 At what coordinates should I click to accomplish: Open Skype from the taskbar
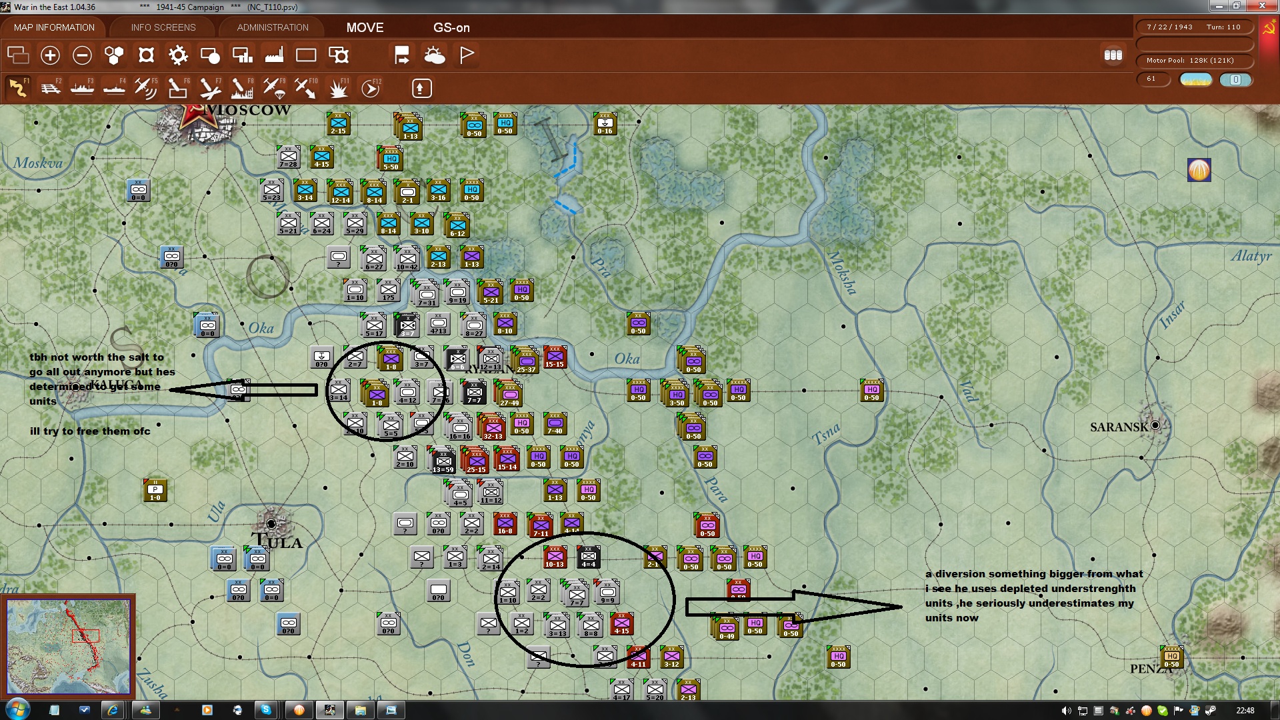(266, 710)
